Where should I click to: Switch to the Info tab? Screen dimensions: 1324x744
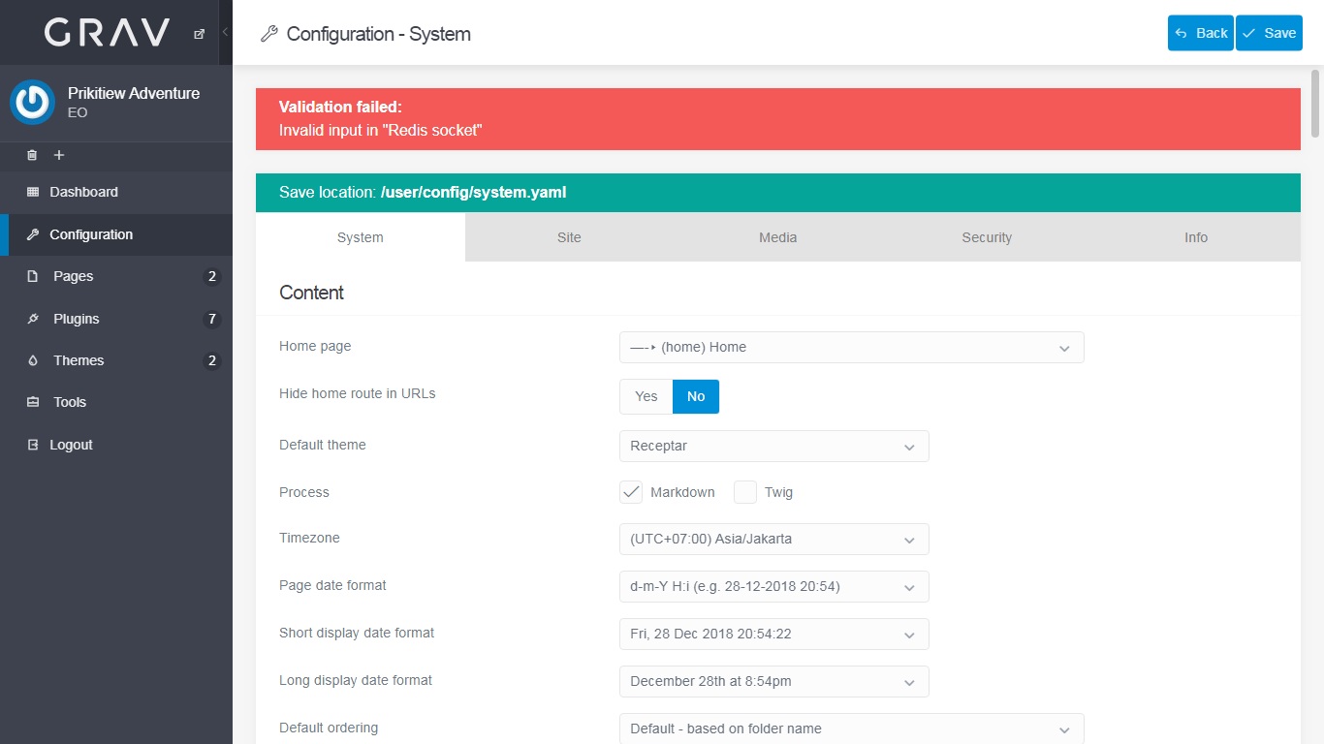point(1196,237)
